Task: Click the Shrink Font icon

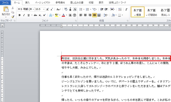Action: tap(52, 9)
